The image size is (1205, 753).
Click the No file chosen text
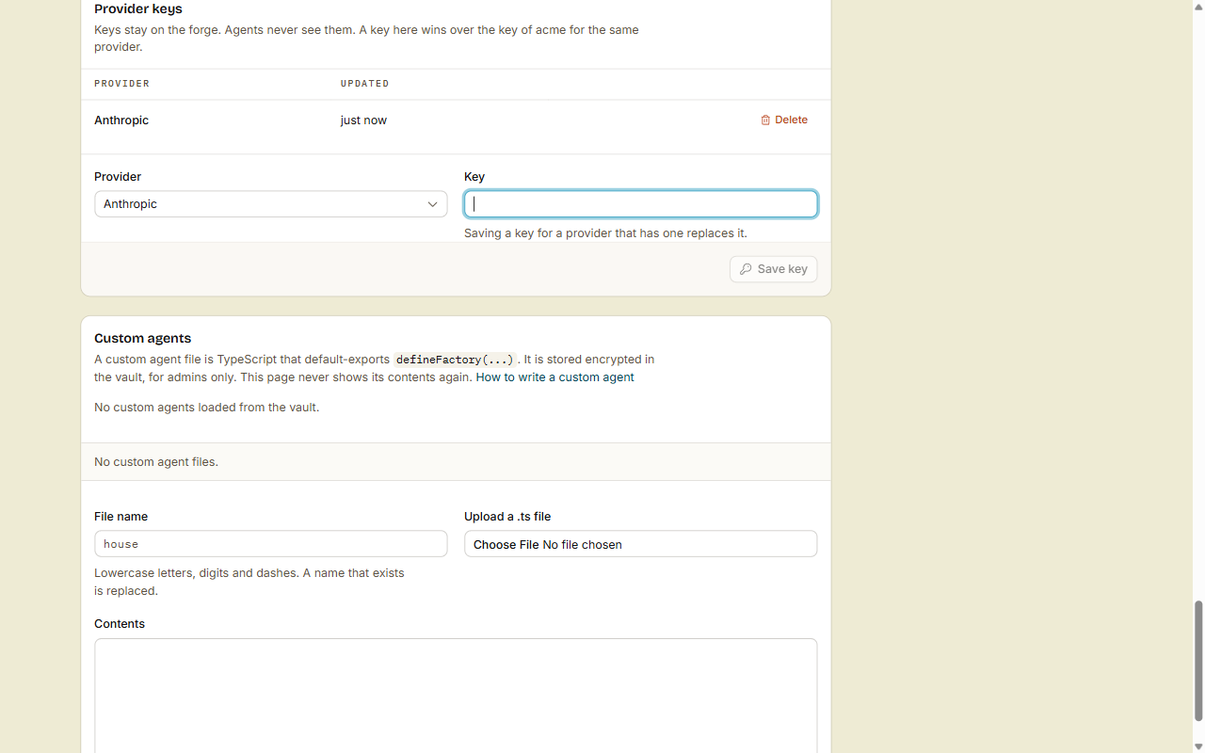pyautogui.click(x=582, y=544)
